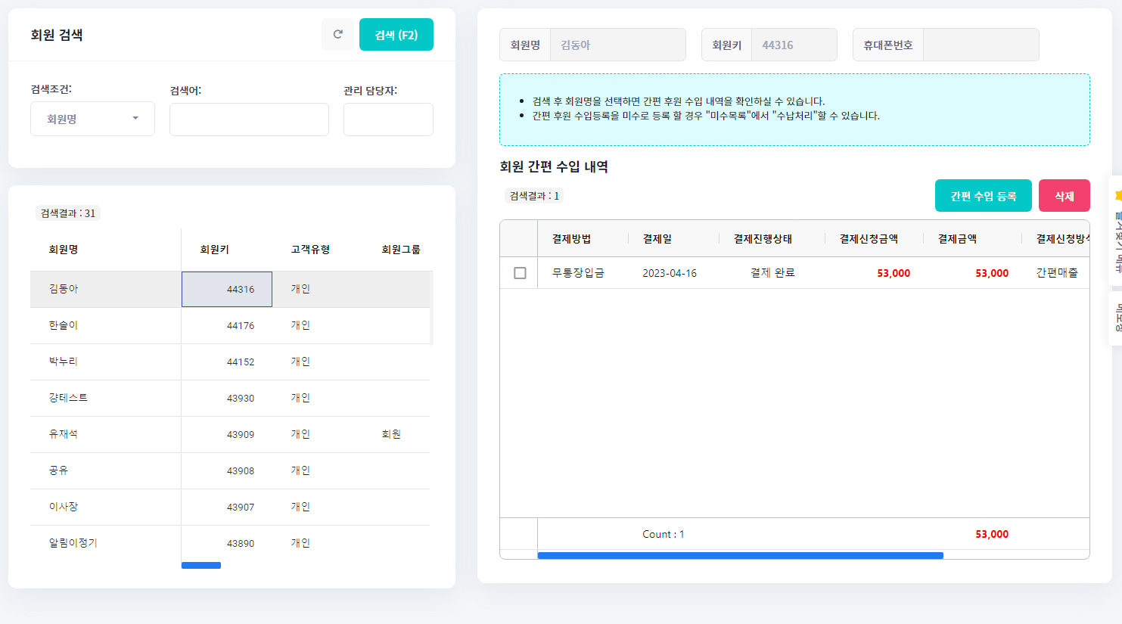Open the 검색조건 dropdown showing 회원명

(92, 120)
